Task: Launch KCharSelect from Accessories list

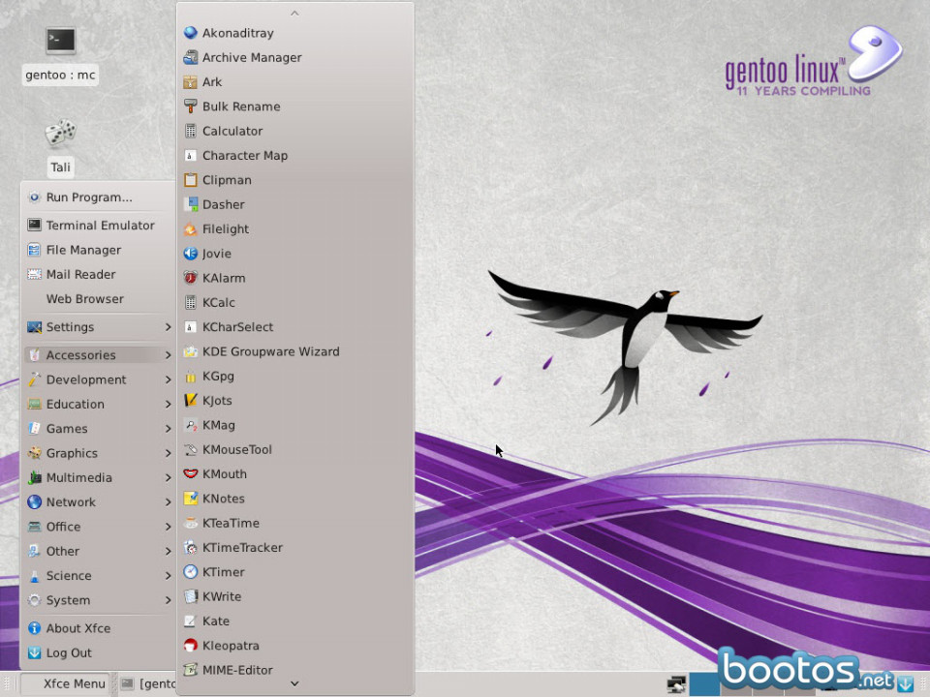Action: click(x=295, y=327)
